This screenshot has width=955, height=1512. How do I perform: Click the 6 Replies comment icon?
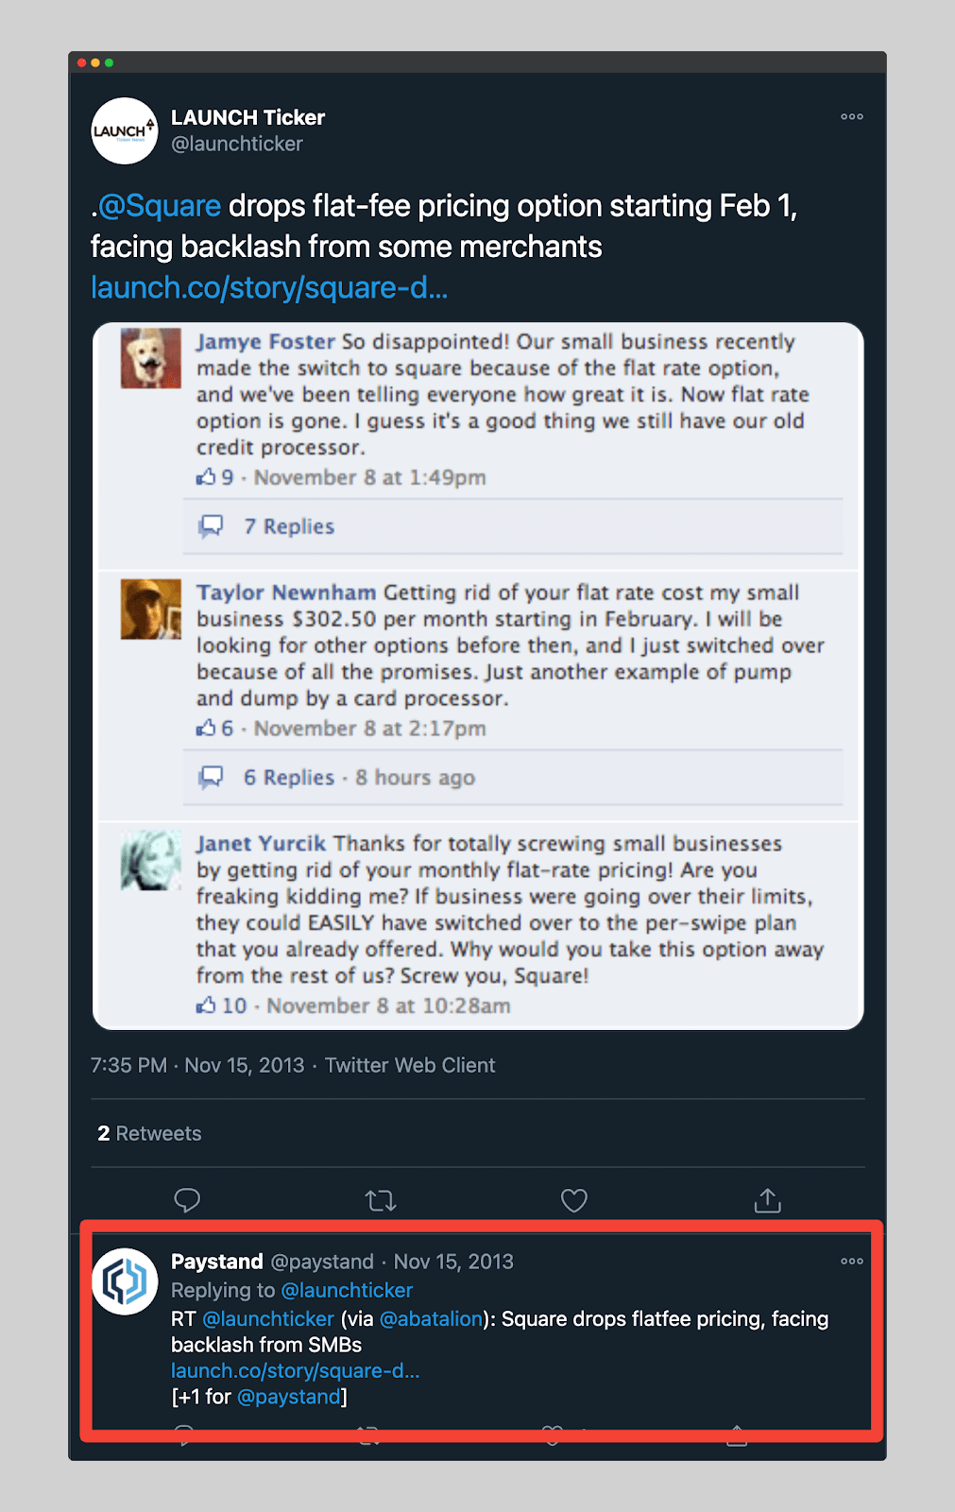[211, 778]
